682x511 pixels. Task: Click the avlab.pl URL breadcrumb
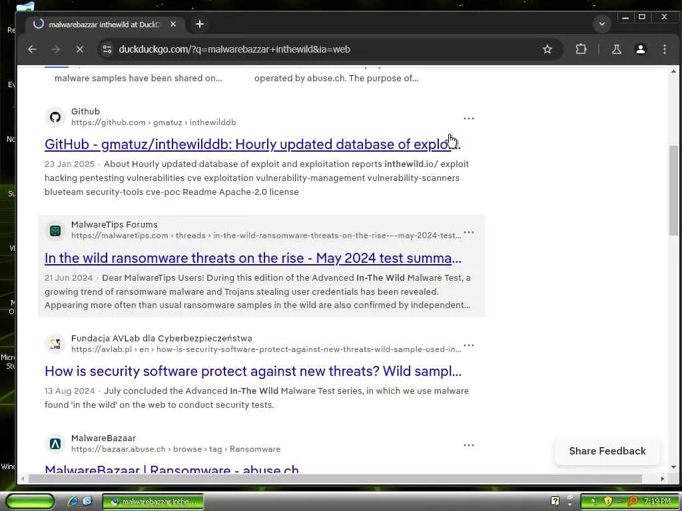[266, 349]
